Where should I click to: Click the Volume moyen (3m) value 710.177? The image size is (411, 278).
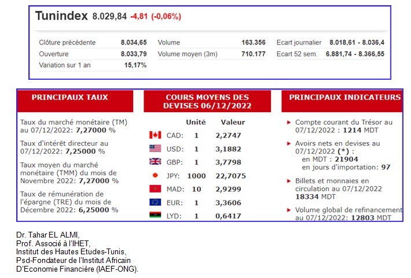pos(253,54)
